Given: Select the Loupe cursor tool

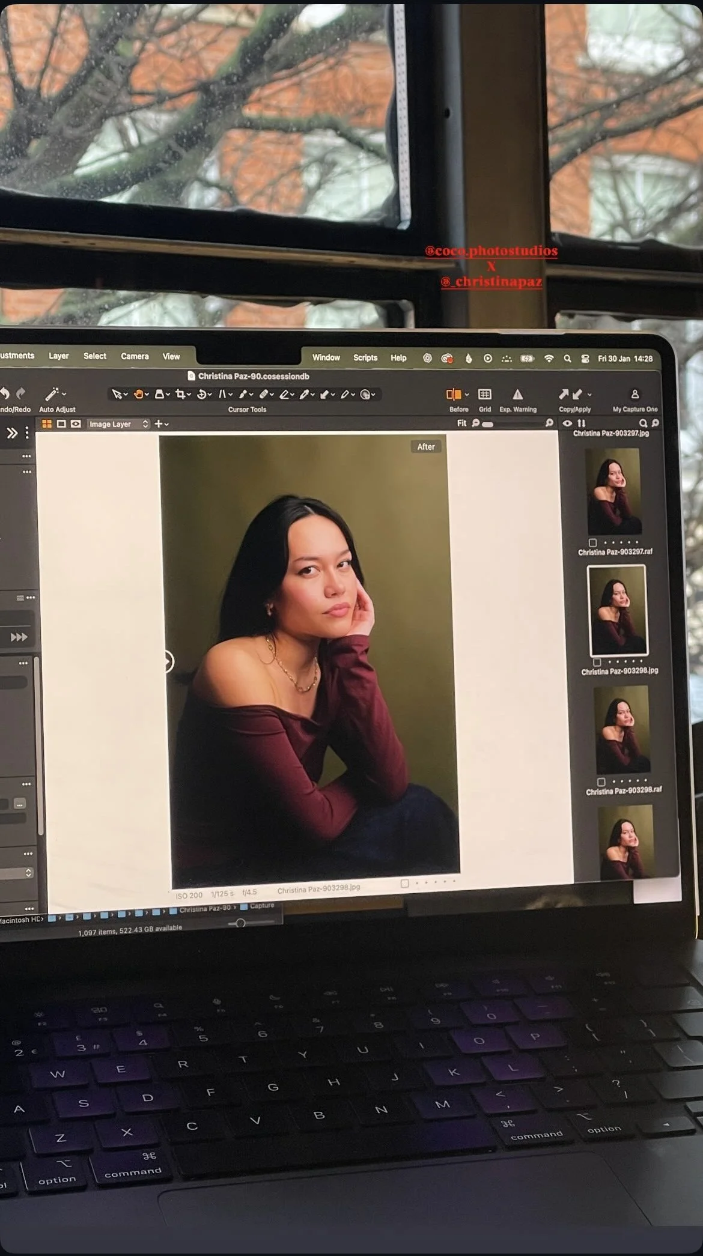Looking at the screenshot, I should coord(159,394).
